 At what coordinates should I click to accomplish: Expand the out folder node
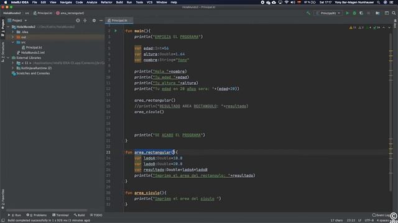pos(13,37)
